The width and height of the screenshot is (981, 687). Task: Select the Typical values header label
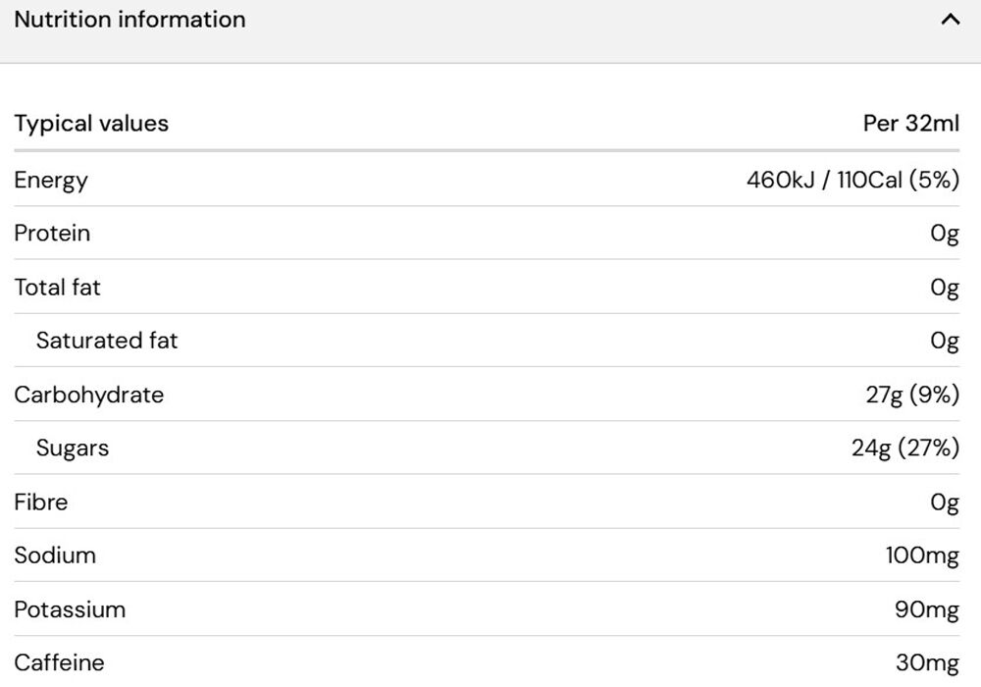[91, 124]
